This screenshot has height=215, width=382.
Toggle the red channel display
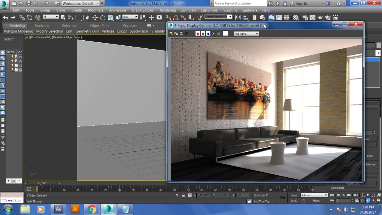(198, 33)
